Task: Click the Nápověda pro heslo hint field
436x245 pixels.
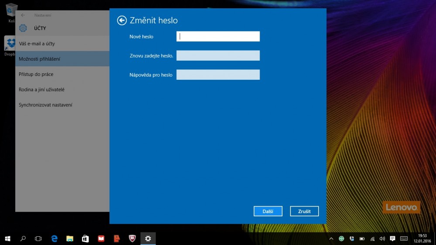Action: click(218, 75)
